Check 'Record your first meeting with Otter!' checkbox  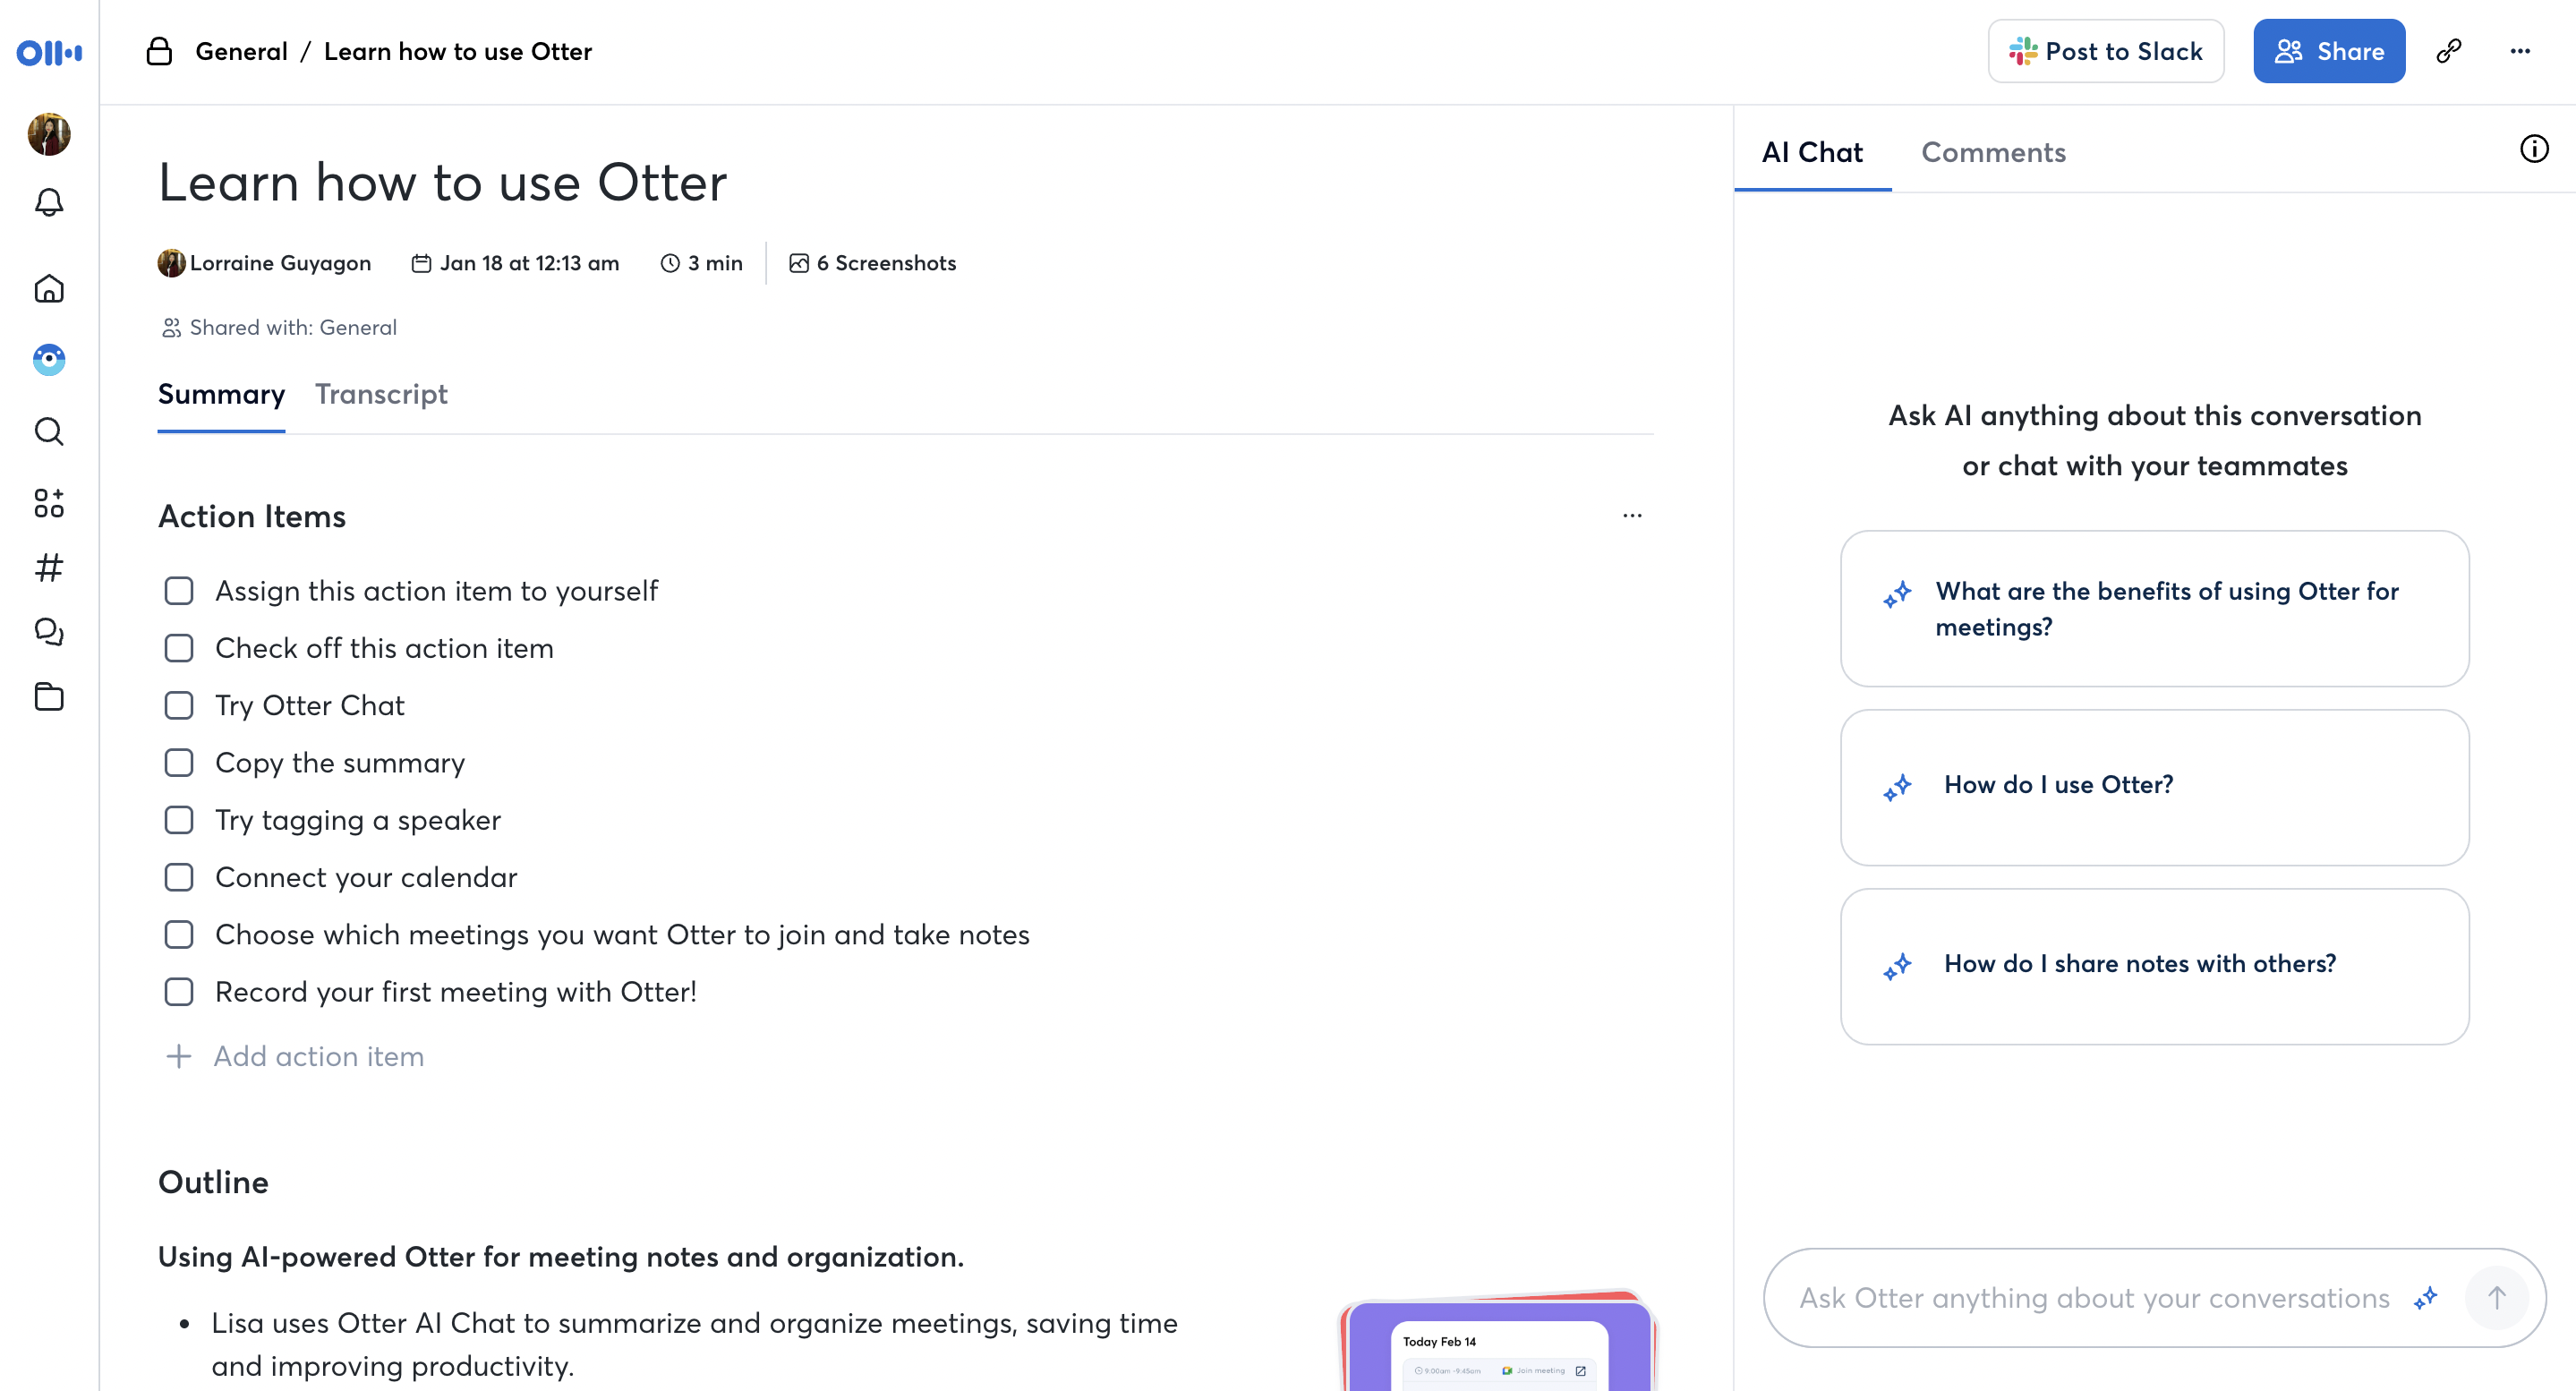[x=179, y=992]
